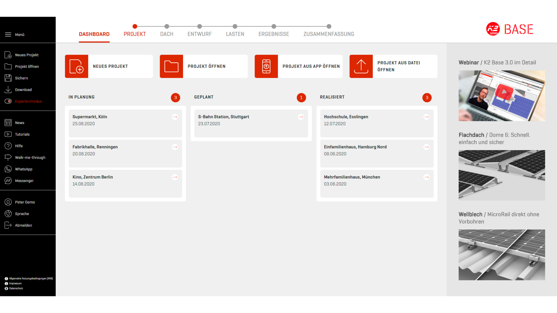Open the S-Bahn Station Stuttgart project arrow
Screen dimensions: 557x313
[301, 117]
